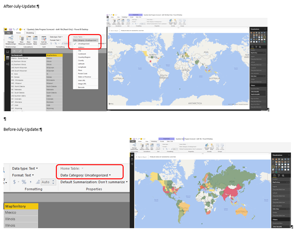This screenshot has height=232, width=298.
Task: Open enlarged Data Category: Uncategorized dropdown in Before-update crop
Action: click(86, 175)
